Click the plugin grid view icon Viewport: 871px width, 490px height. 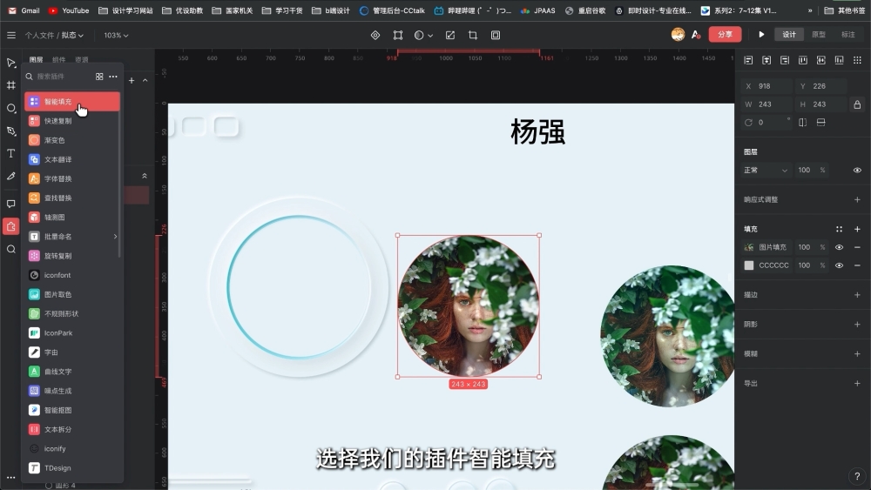click(99, 77)
